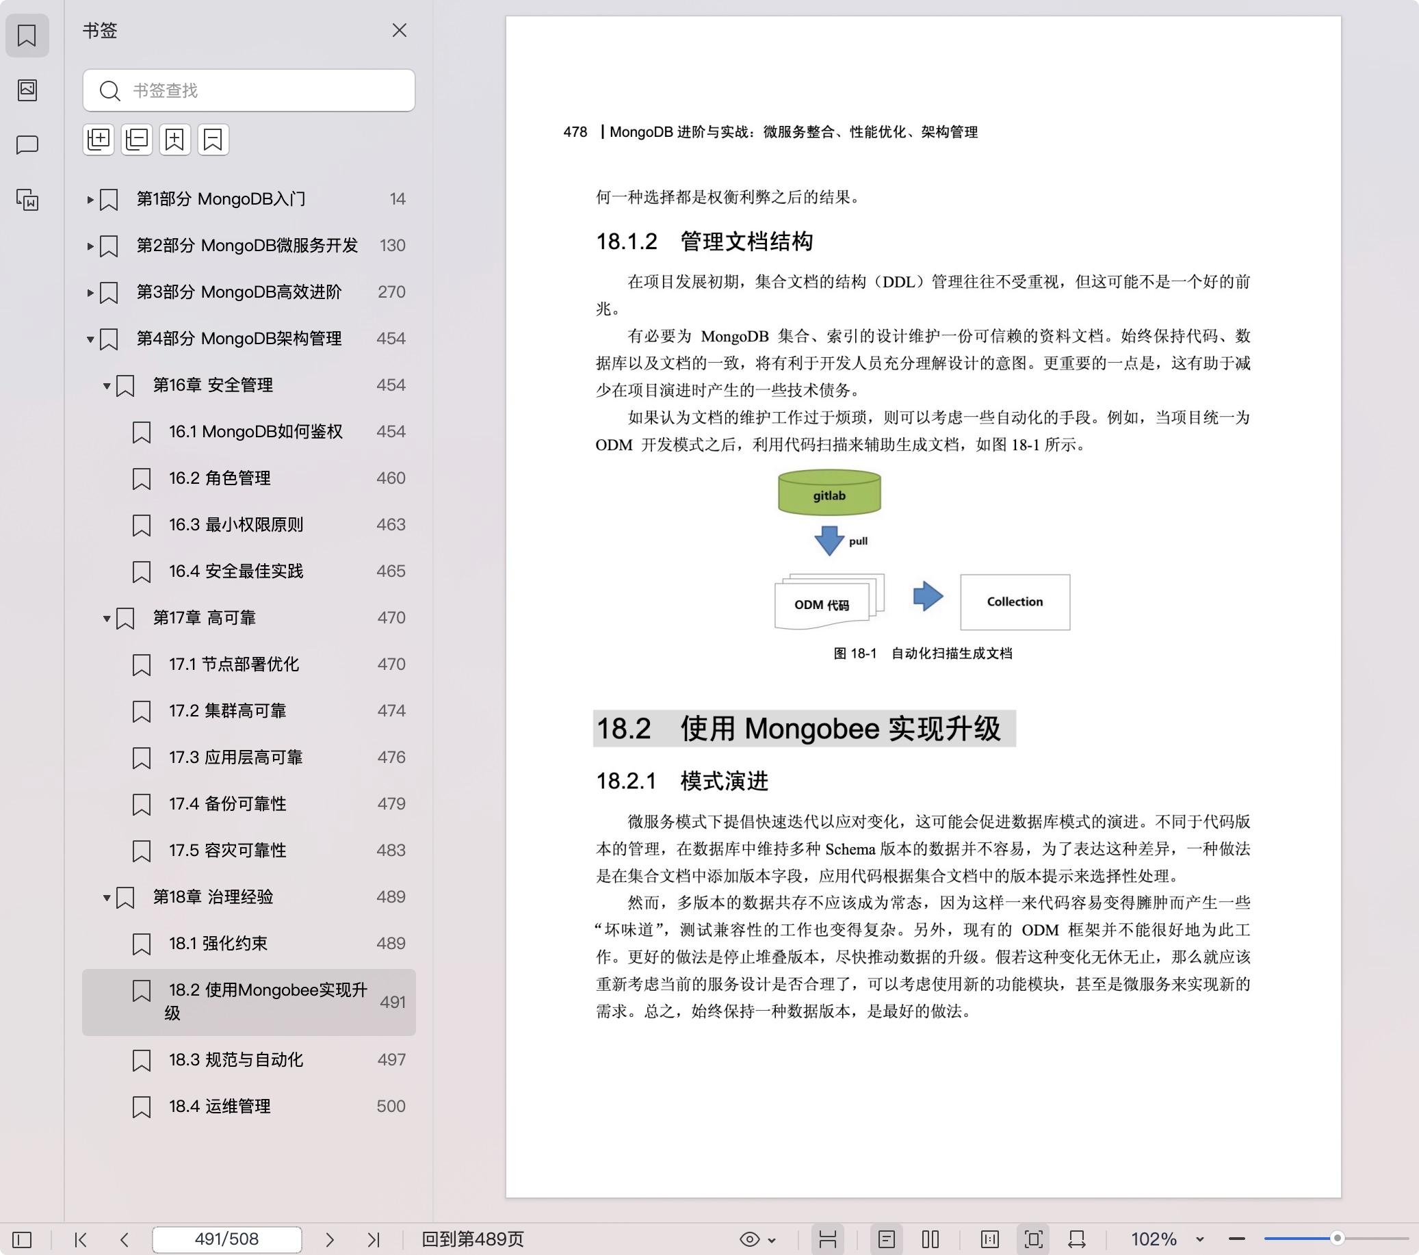Click 回到第489页 link
The image size is (1419, 1255).
point(473,1239)
